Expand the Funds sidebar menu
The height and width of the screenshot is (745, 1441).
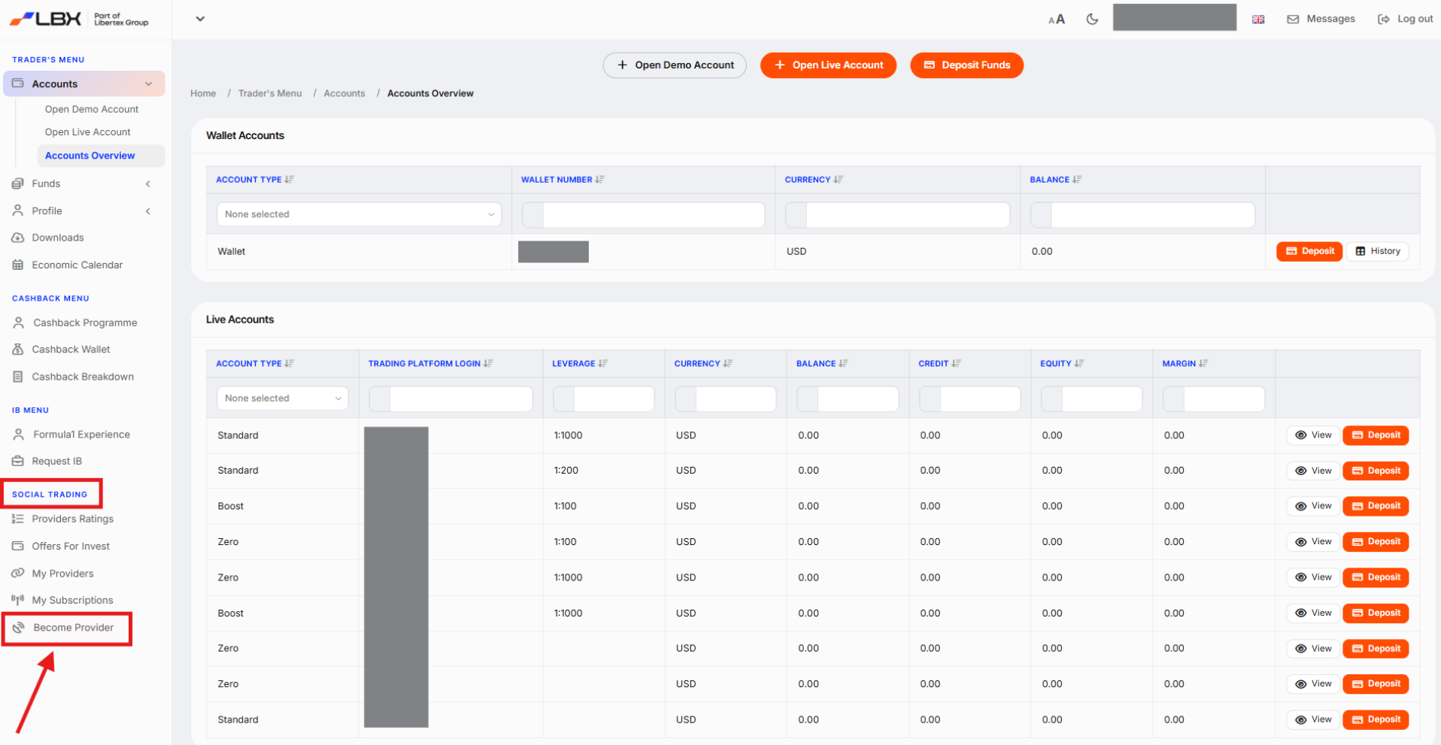tap(83, 183)
